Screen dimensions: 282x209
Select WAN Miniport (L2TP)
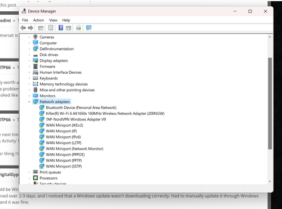[64, 143]
